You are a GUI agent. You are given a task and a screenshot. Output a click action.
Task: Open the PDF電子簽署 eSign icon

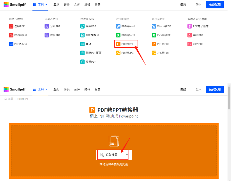point(189,26)
